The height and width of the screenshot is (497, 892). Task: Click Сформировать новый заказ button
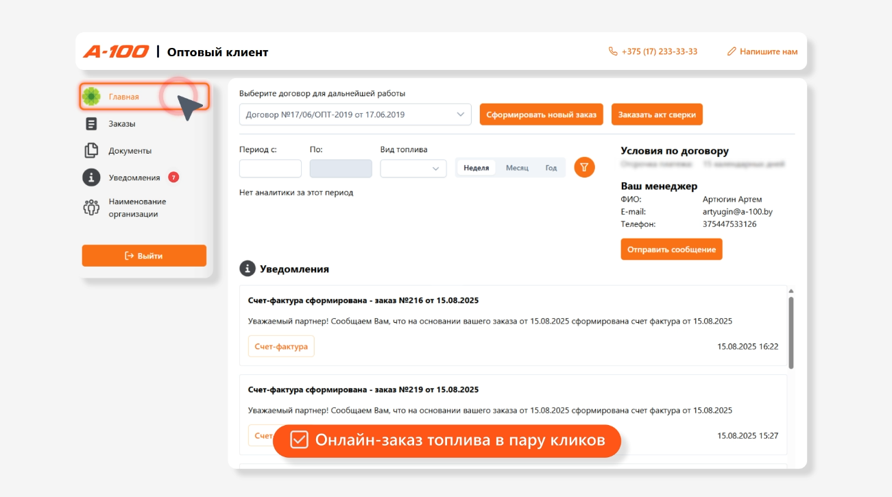click(x=541, y=114)
